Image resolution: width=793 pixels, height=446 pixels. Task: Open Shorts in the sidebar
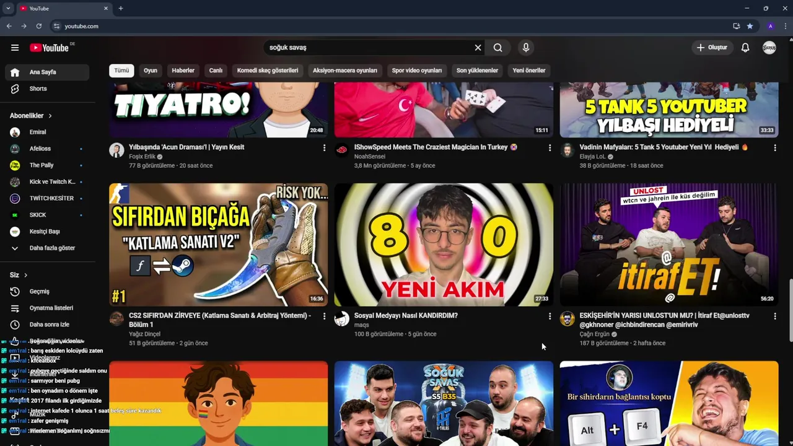[47, 89]
